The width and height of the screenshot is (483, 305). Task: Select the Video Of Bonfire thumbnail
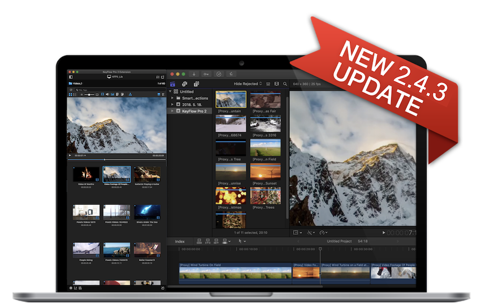[x=86, y=175]
